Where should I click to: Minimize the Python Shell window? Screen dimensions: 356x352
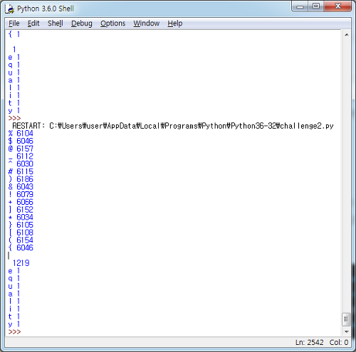(x=300, y=6)
